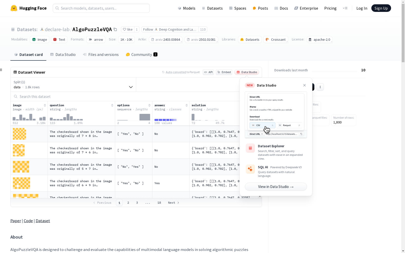Image resolution: width=405 pixels, height=253 pixels.
Task: Copy dataset name with the copy icon
Action: pyautogui.click(x=115, y=29)
